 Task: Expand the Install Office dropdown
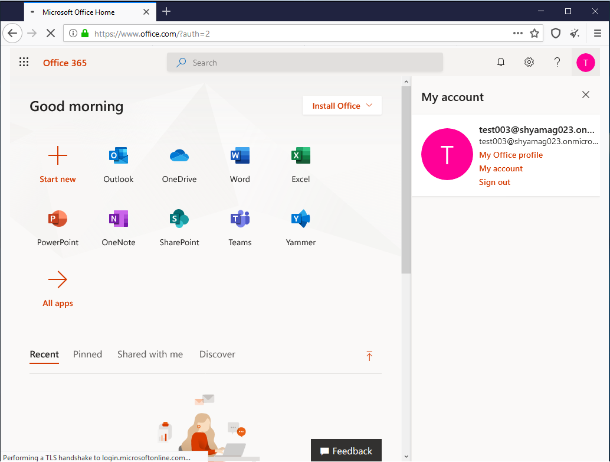pyautogui.click(x=342, y=106)
